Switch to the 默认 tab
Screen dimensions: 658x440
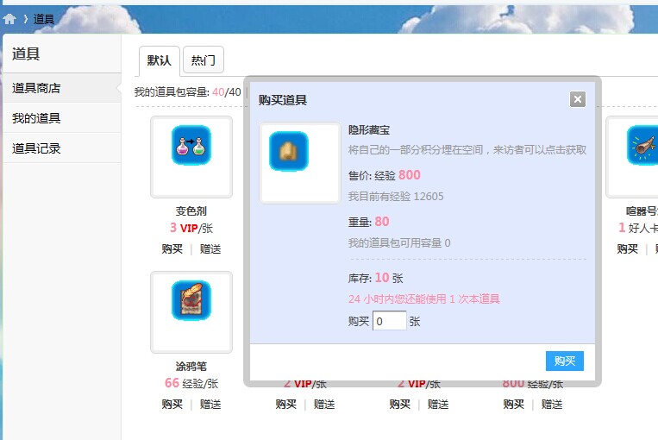pos(159,60)
